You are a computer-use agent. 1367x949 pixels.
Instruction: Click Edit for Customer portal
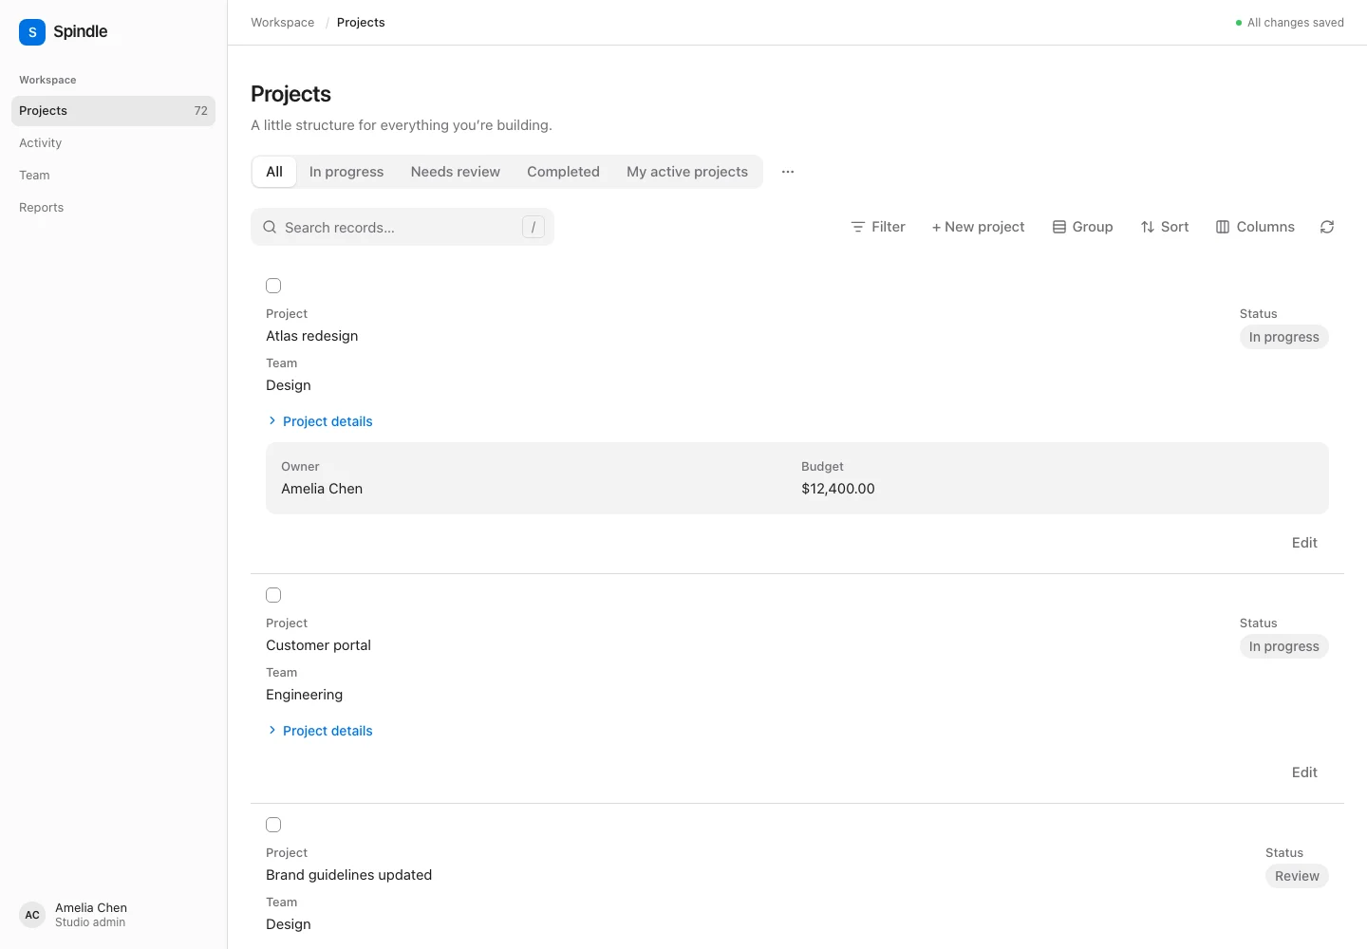pyautogui.click(x=1304, y=772)
